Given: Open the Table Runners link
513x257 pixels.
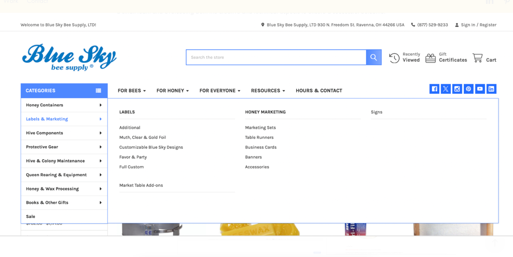Looking at the screenshot, I should point(259,137).
